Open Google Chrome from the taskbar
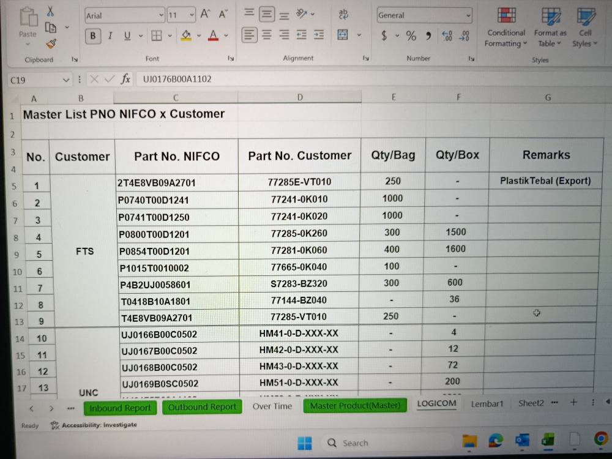The width and height of the screenshot is (612, 459). click(601, 439)
